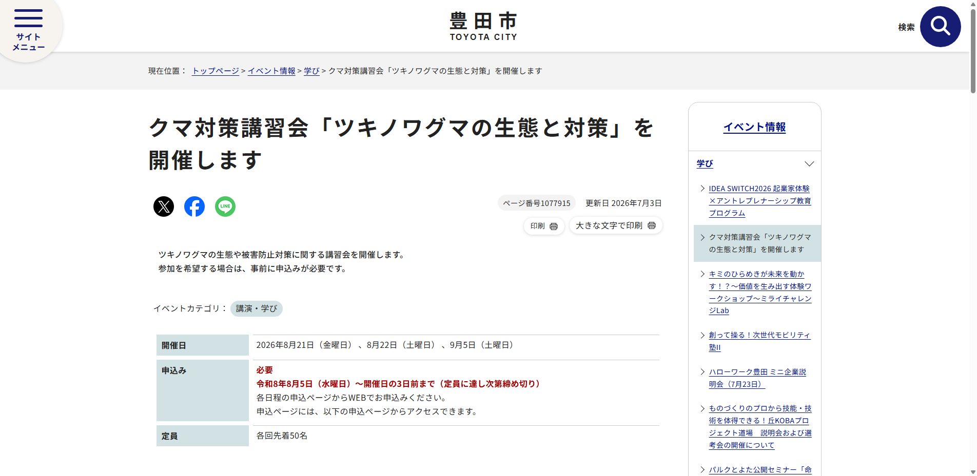Click the 開催日 table header cell
This screenshot has height=476, width=977.
click(203, 345)
